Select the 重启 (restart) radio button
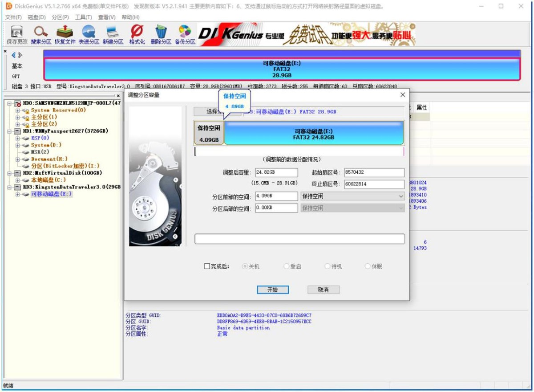The image size is (534, 392). coord(286,266)
